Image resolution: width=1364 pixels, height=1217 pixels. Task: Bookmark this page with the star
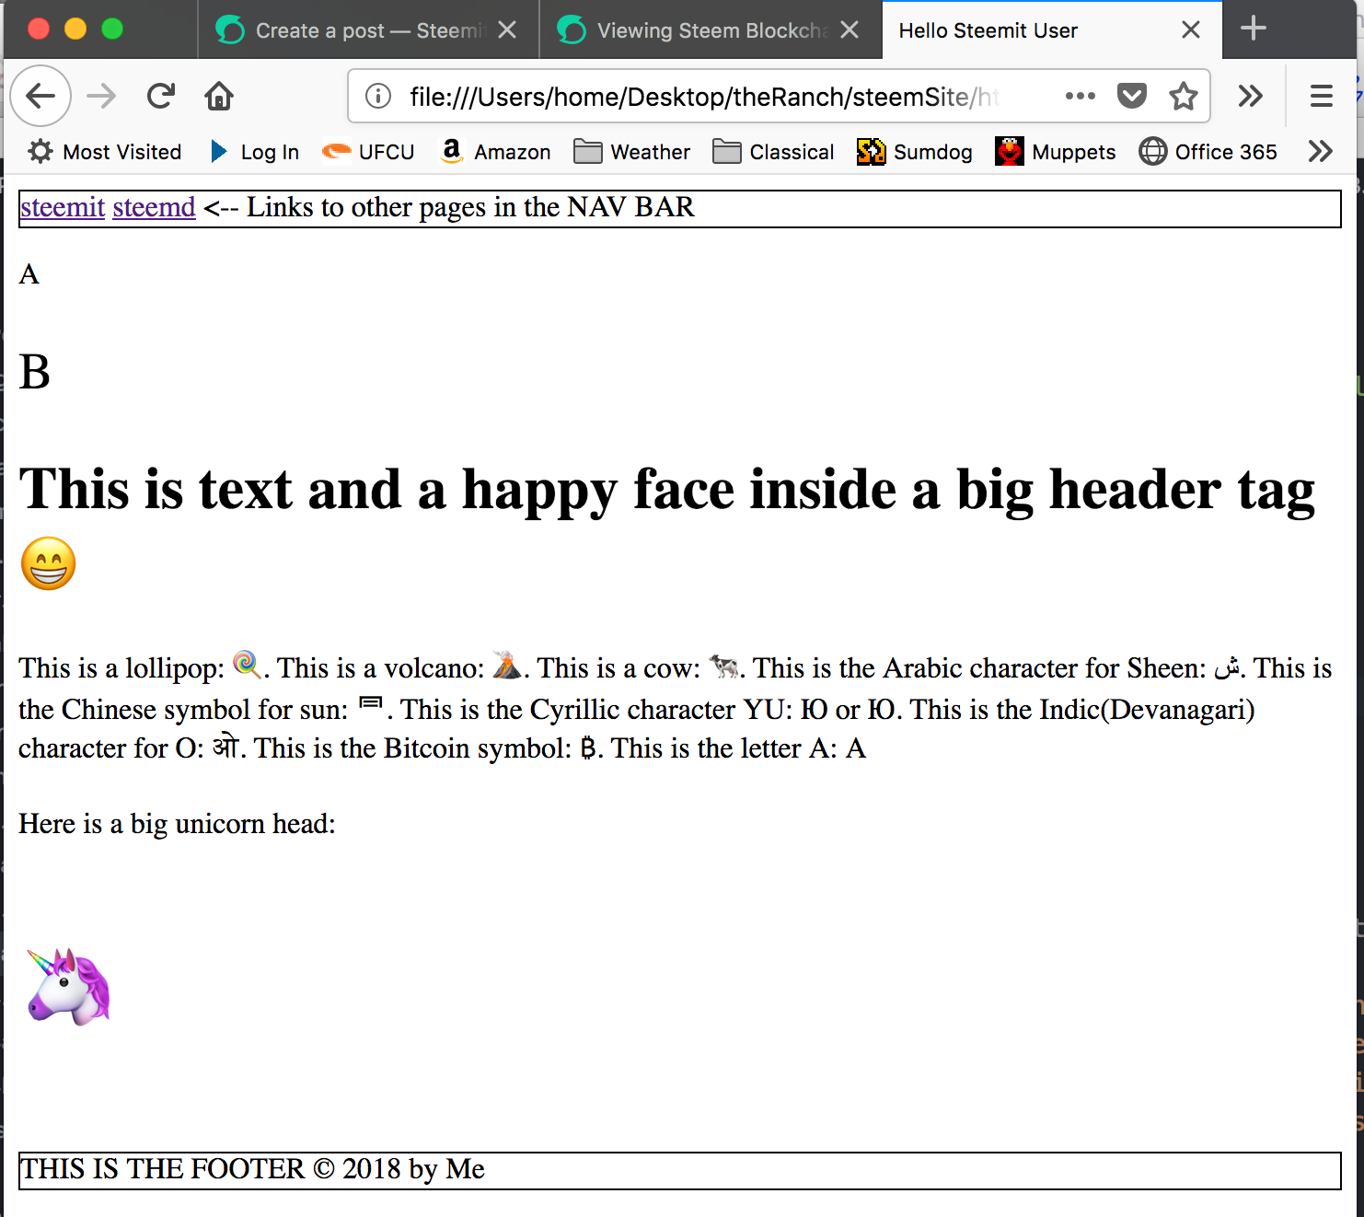click(x=1184, y=96)
